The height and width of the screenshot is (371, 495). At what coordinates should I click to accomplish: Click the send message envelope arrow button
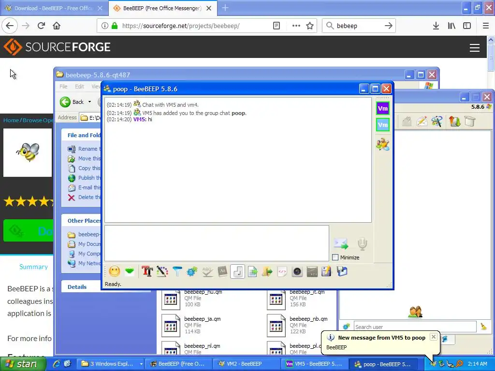click(341, 244)
